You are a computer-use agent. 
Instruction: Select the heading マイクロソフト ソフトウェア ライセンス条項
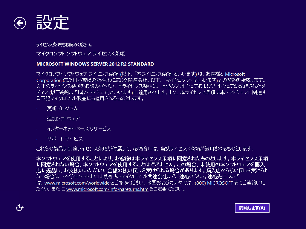click(80, 54)
